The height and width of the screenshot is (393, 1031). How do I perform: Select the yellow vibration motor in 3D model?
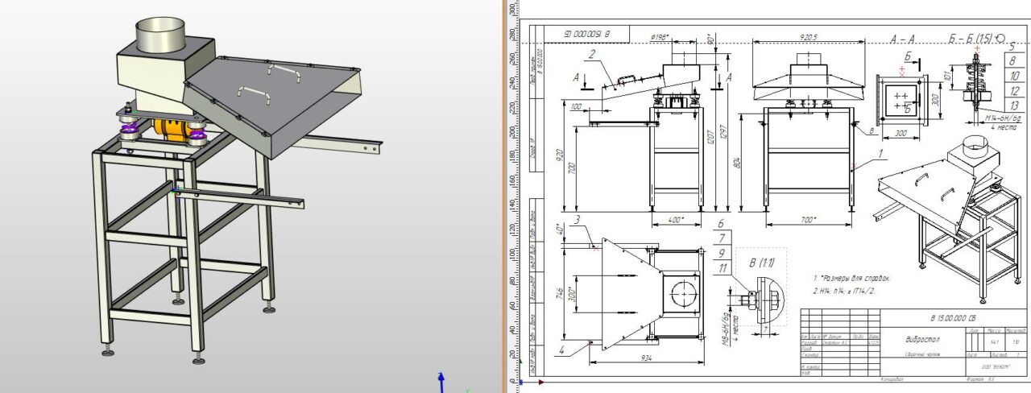[172, 130]
